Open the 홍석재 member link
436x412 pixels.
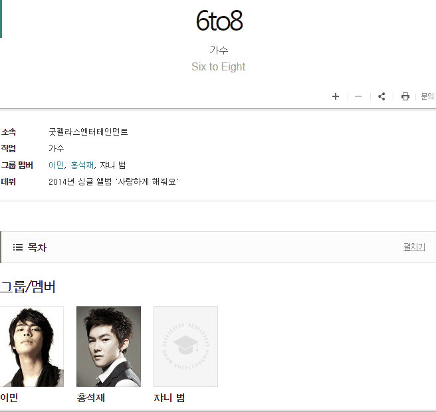82,165
